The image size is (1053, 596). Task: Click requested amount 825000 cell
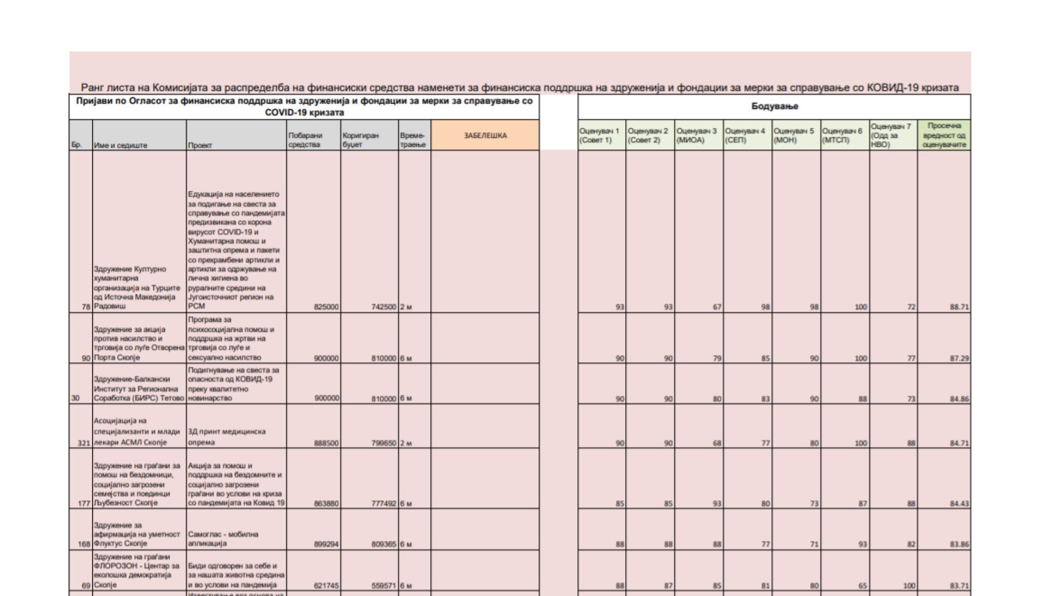click(x=326, y=307)
